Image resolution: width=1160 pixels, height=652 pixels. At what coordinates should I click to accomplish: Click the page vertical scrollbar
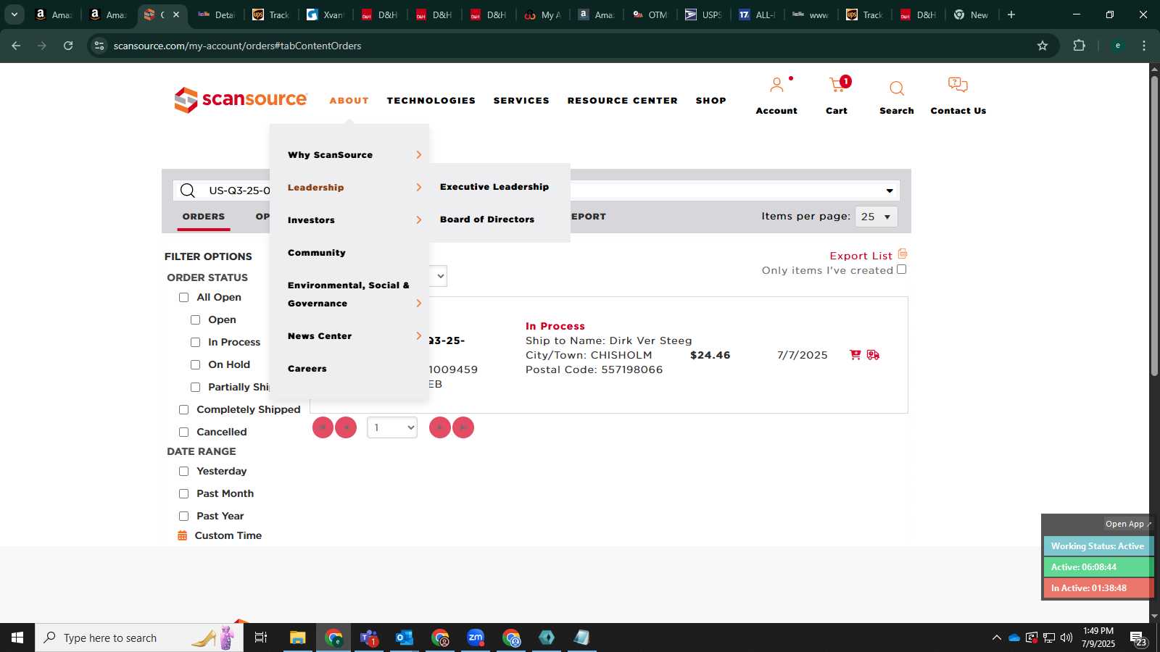[x=1154, y=225]
